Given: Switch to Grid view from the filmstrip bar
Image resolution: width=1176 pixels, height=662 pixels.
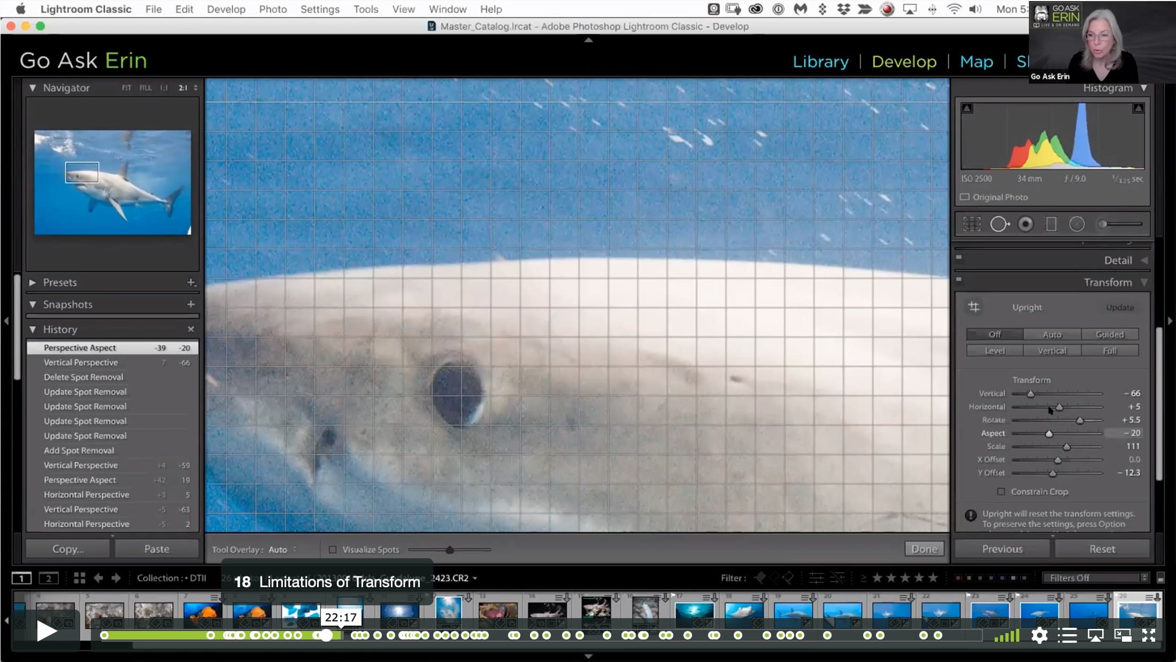Looking at the screenshot, I should coord(80,578).
